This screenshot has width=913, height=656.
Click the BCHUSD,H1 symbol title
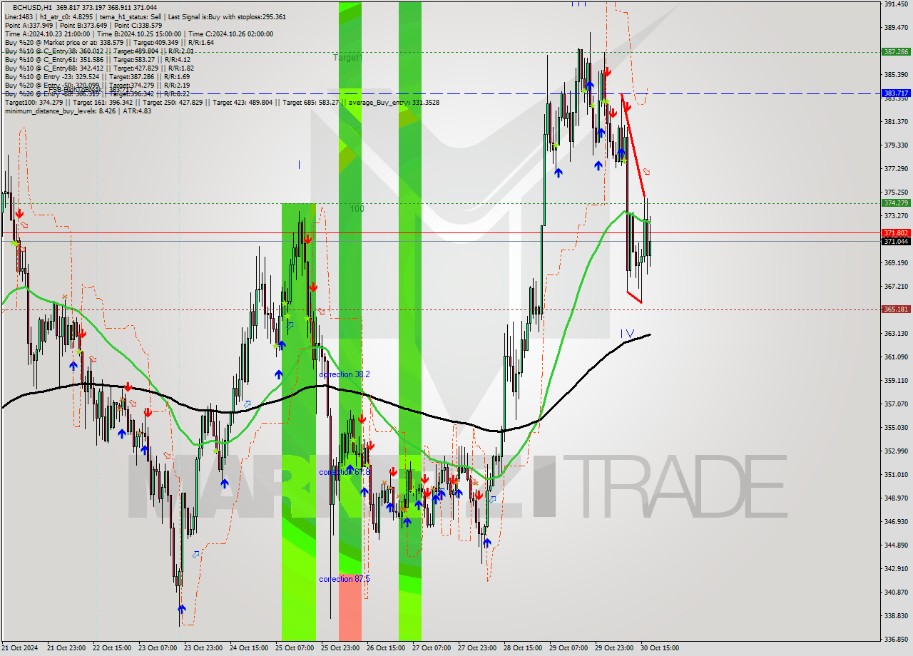pyautogui.click(x=33, y=7)
